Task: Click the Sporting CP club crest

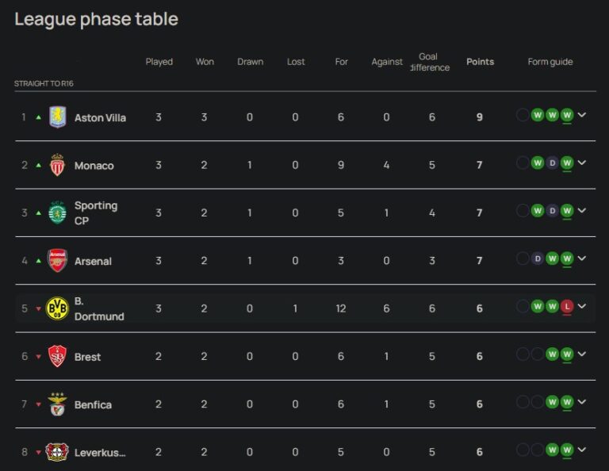Action: click(x=57, y=213)
